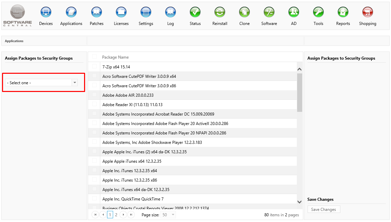The image size is (391, 222).
Task: Click the Patches icon in toolbar
Action: pyautogui.click(x=97, y=12)
